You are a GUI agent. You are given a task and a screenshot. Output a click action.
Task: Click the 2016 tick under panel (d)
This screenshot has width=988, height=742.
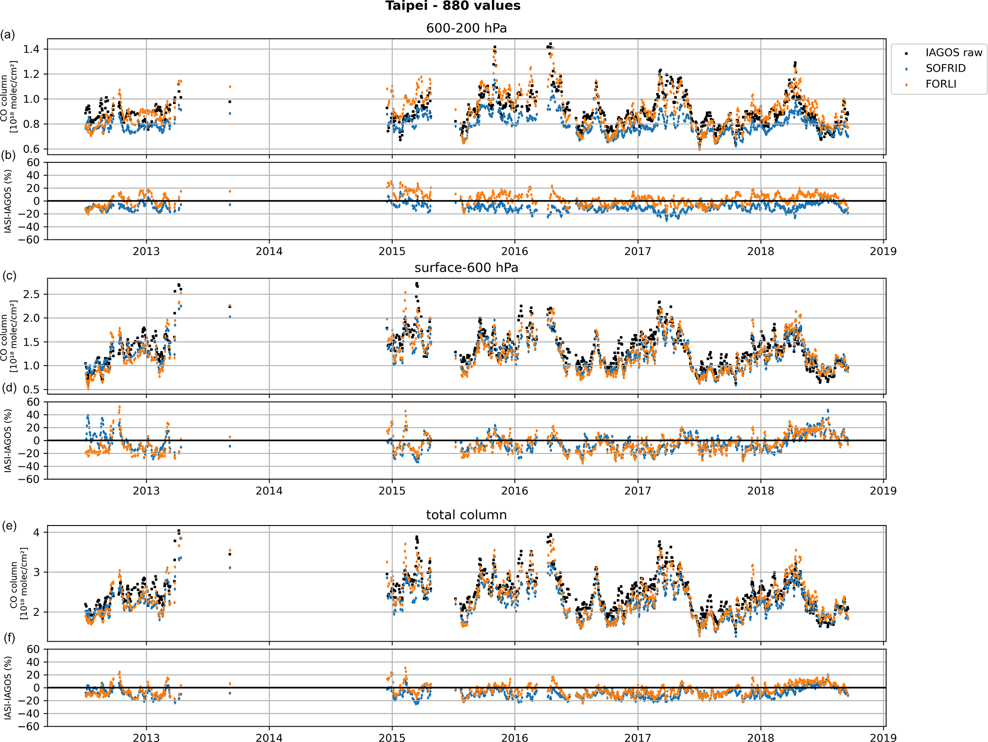514,491
